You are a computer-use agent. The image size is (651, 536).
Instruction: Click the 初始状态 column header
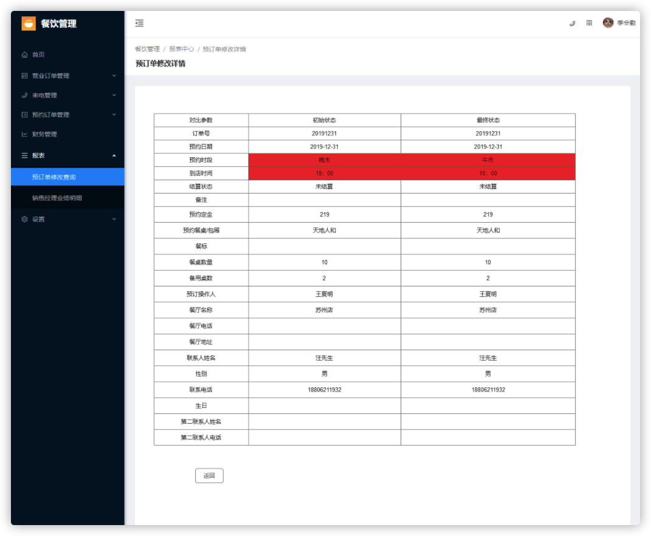324,120
